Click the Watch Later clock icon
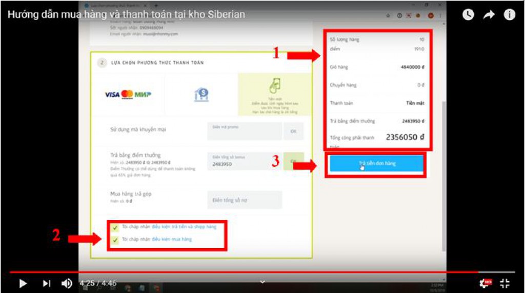 (x=468, y=15)
